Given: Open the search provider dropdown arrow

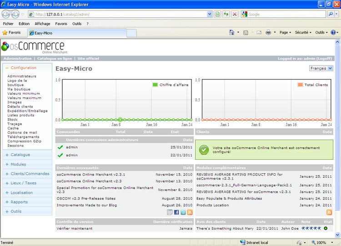Looking at the screenshot, I should [336, 15].
